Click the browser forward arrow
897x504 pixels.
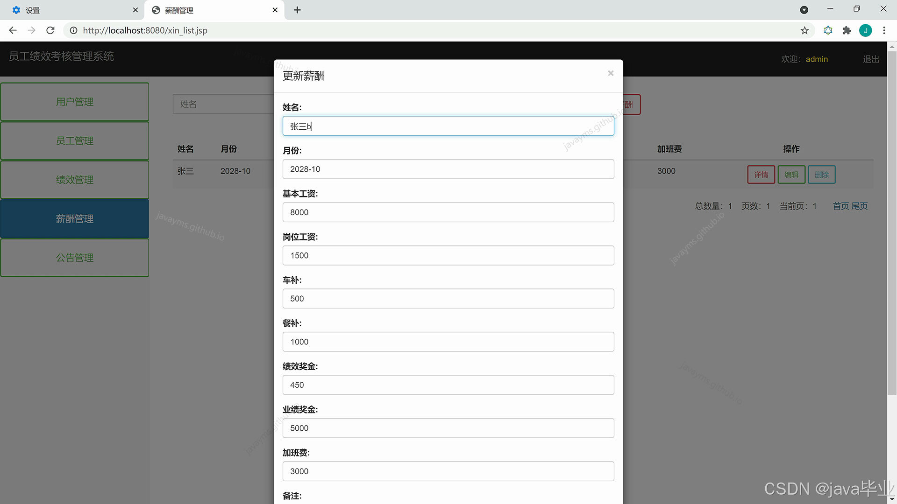coord(31,30)
